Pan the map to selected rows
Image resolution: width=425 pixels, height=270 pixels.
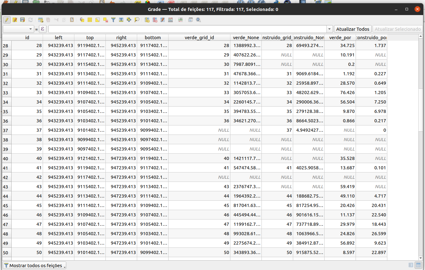(x=129, y=20)
